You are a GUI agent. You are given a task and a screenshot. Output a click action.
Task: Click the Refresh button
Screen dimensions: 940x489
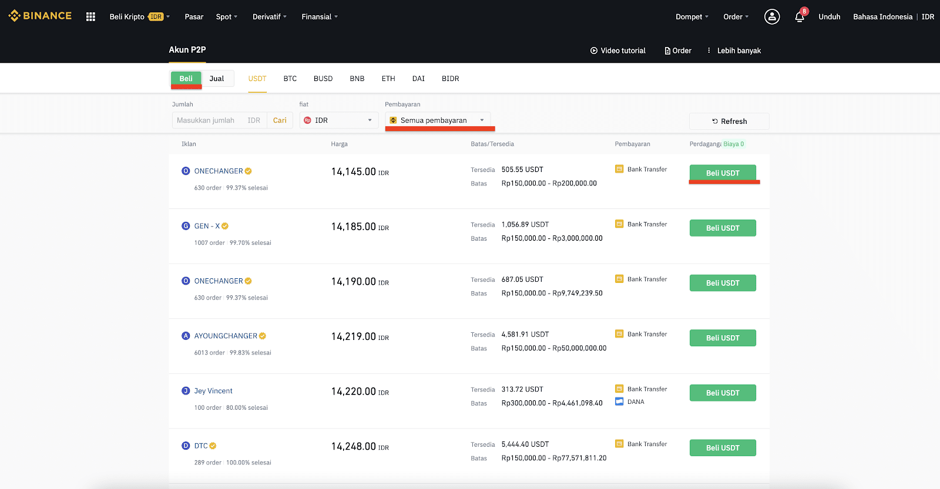[729, 122]
